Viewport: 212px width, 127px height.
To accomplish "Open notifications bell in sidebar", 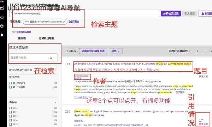I will (x=2, y=35).
